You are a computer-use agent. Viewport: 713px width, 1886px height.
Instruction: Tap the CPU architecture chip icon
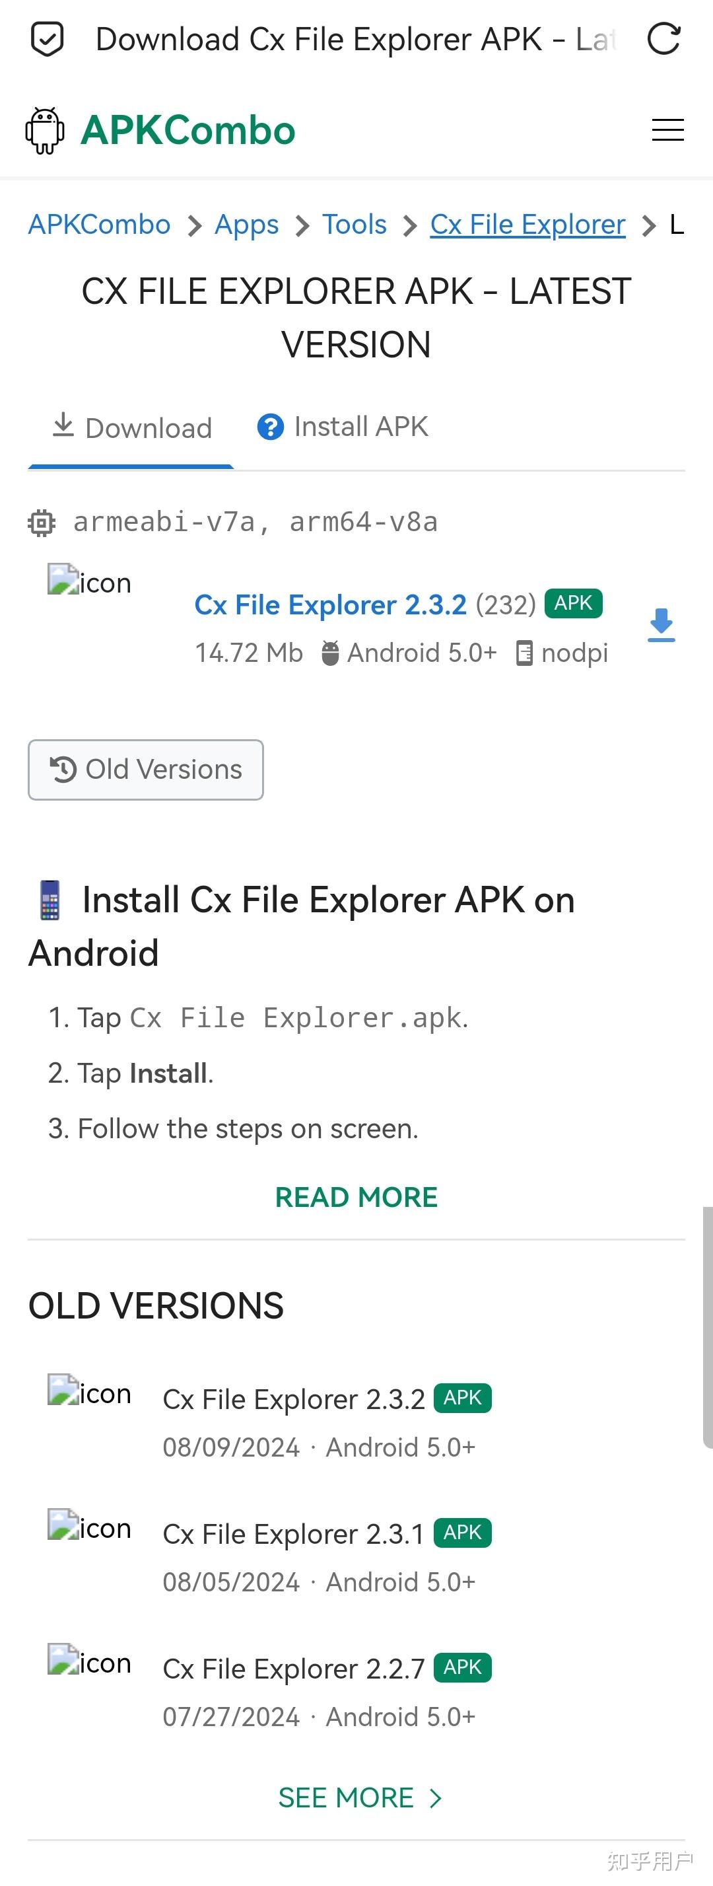coord(42,523)
